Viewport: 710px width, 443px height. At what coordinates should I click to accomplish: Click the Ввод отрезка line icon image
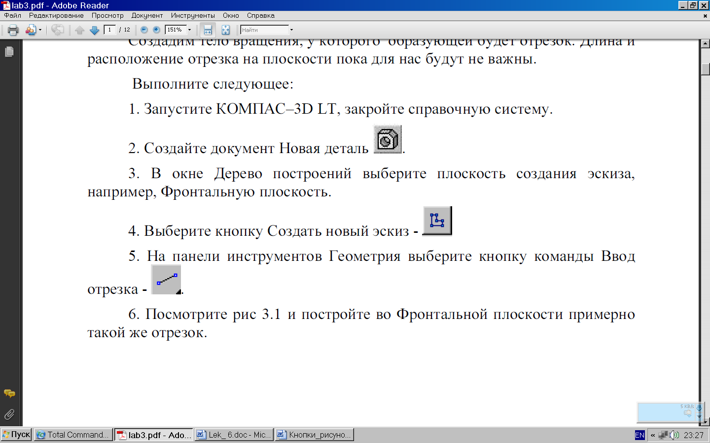tap(166, 280)
